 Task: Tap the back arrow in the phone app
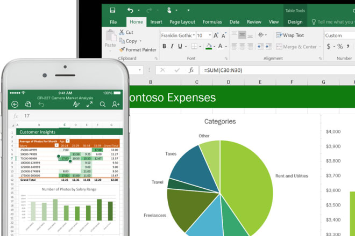(15, 104)
